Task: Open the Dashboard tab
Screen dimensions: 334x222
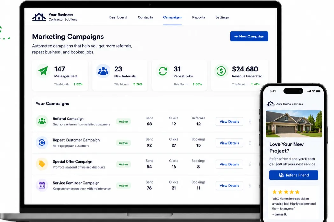Action: click(118, 17)
